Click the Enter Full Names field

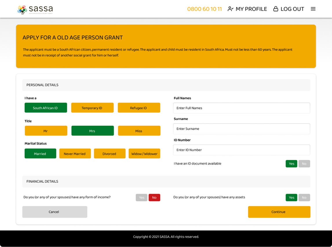(x=241, y=108)
